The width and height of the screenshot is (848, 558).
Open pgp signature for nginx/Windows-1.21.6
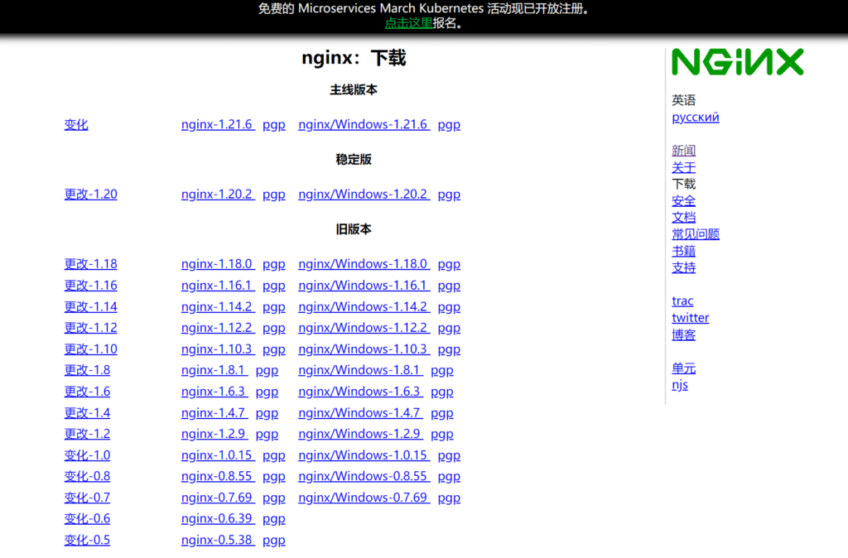pyautogui.click(x=448, y=124)
